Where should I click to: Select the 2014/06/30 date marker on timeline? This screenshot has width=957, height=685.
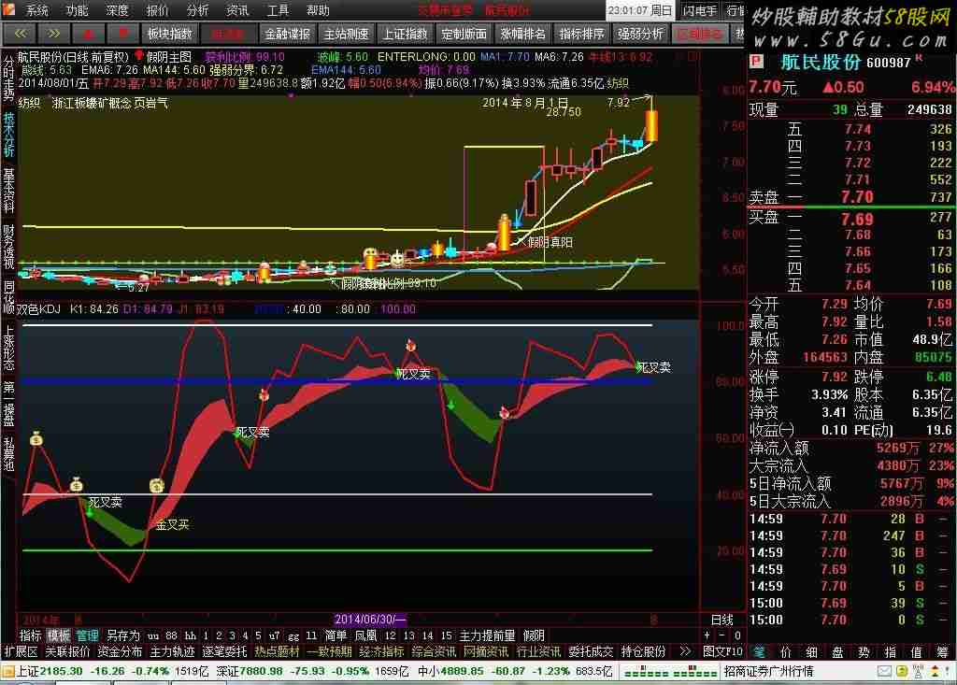click(x=370, y=619)
